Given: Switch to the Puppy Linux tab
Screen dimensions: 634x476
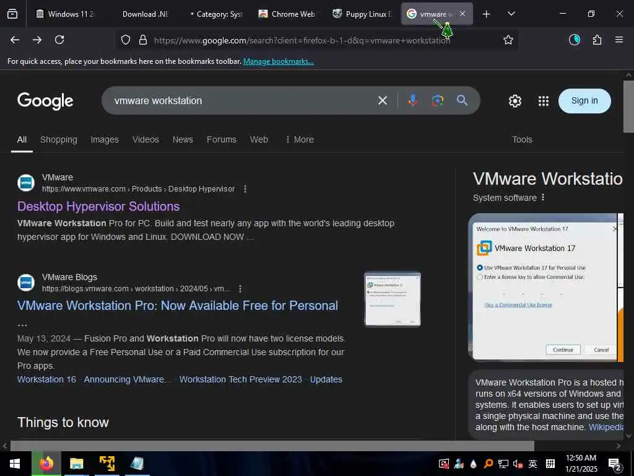Looking at the screenshot, I should coord(362,14).
